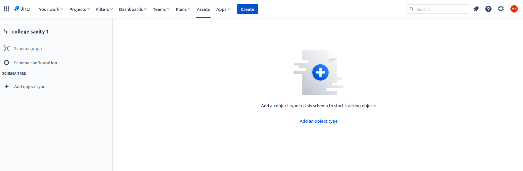
Task: Open Schema graph view
Action: point(28,49)
